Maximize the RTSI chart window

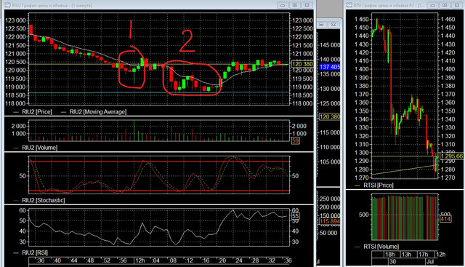445,5
